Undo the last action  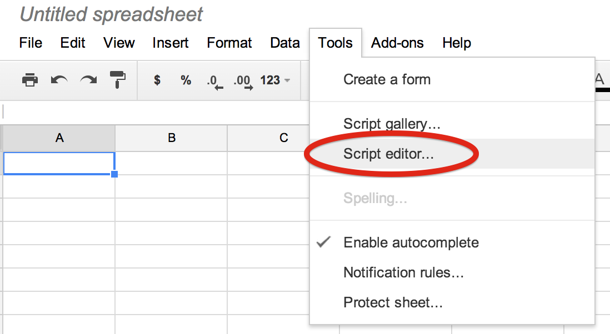click(x=59, y=80)
